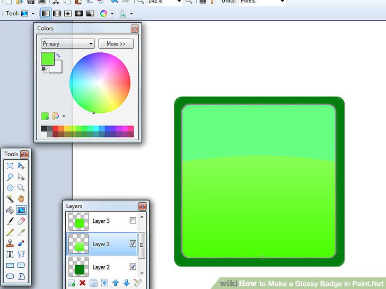
Task: Select the Linear gradient type
Action: tap(46, 14)
